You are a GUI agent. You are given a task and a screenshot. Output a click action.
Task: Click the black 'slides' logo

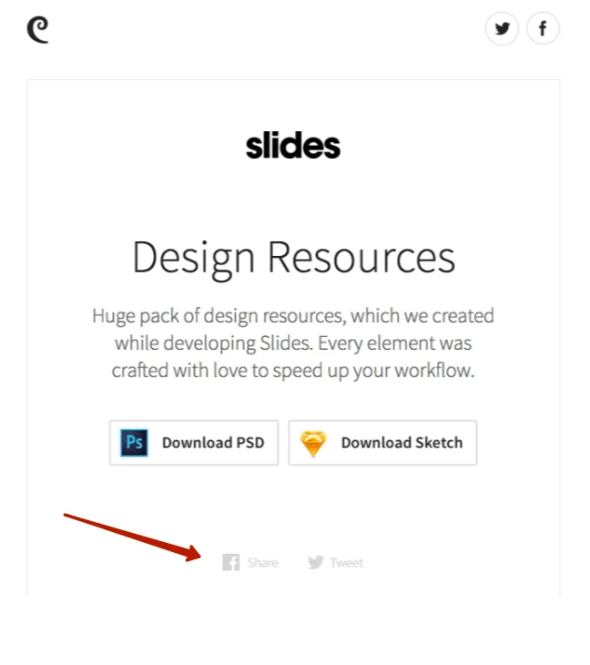click(293, 146)
